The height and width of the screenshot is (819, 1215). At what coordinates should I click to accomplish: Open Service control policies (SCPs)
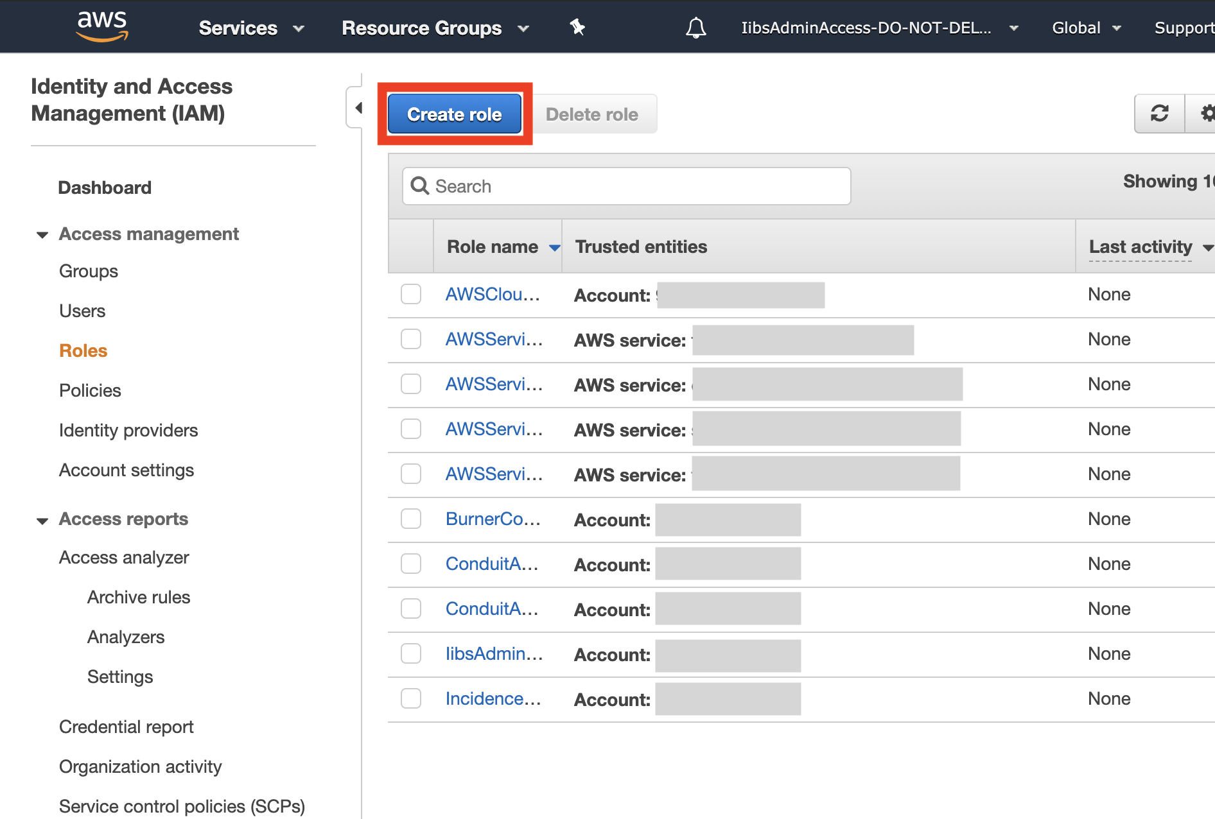point(182,806)
